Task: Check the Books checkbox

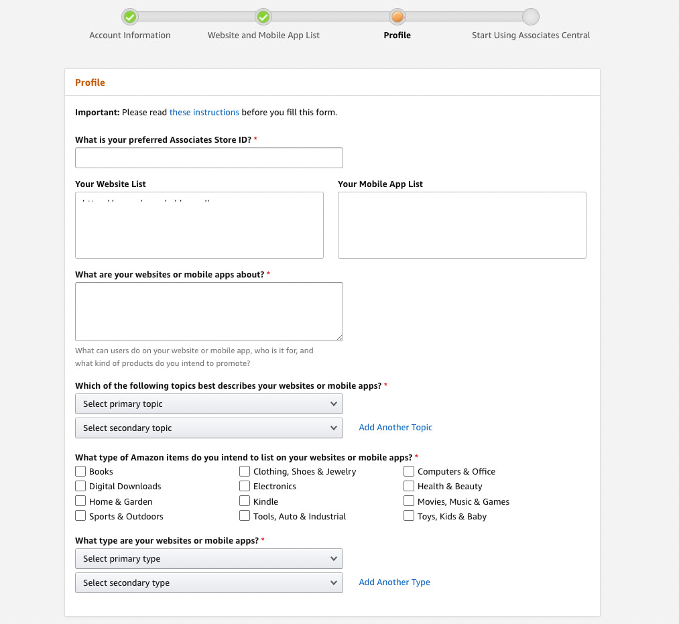Action: tap(80, 471)
